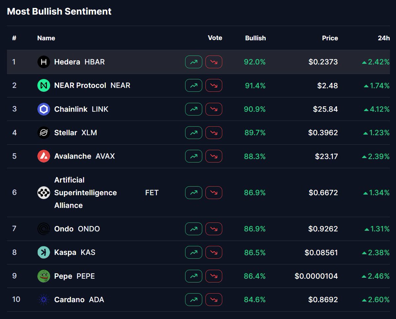Open the Artificial Superintelligence Alliance logo

pyautogui.click(x=44, y=193)
